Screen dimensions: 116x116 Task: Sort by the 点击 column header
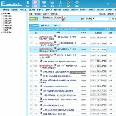tap(111, 33)
